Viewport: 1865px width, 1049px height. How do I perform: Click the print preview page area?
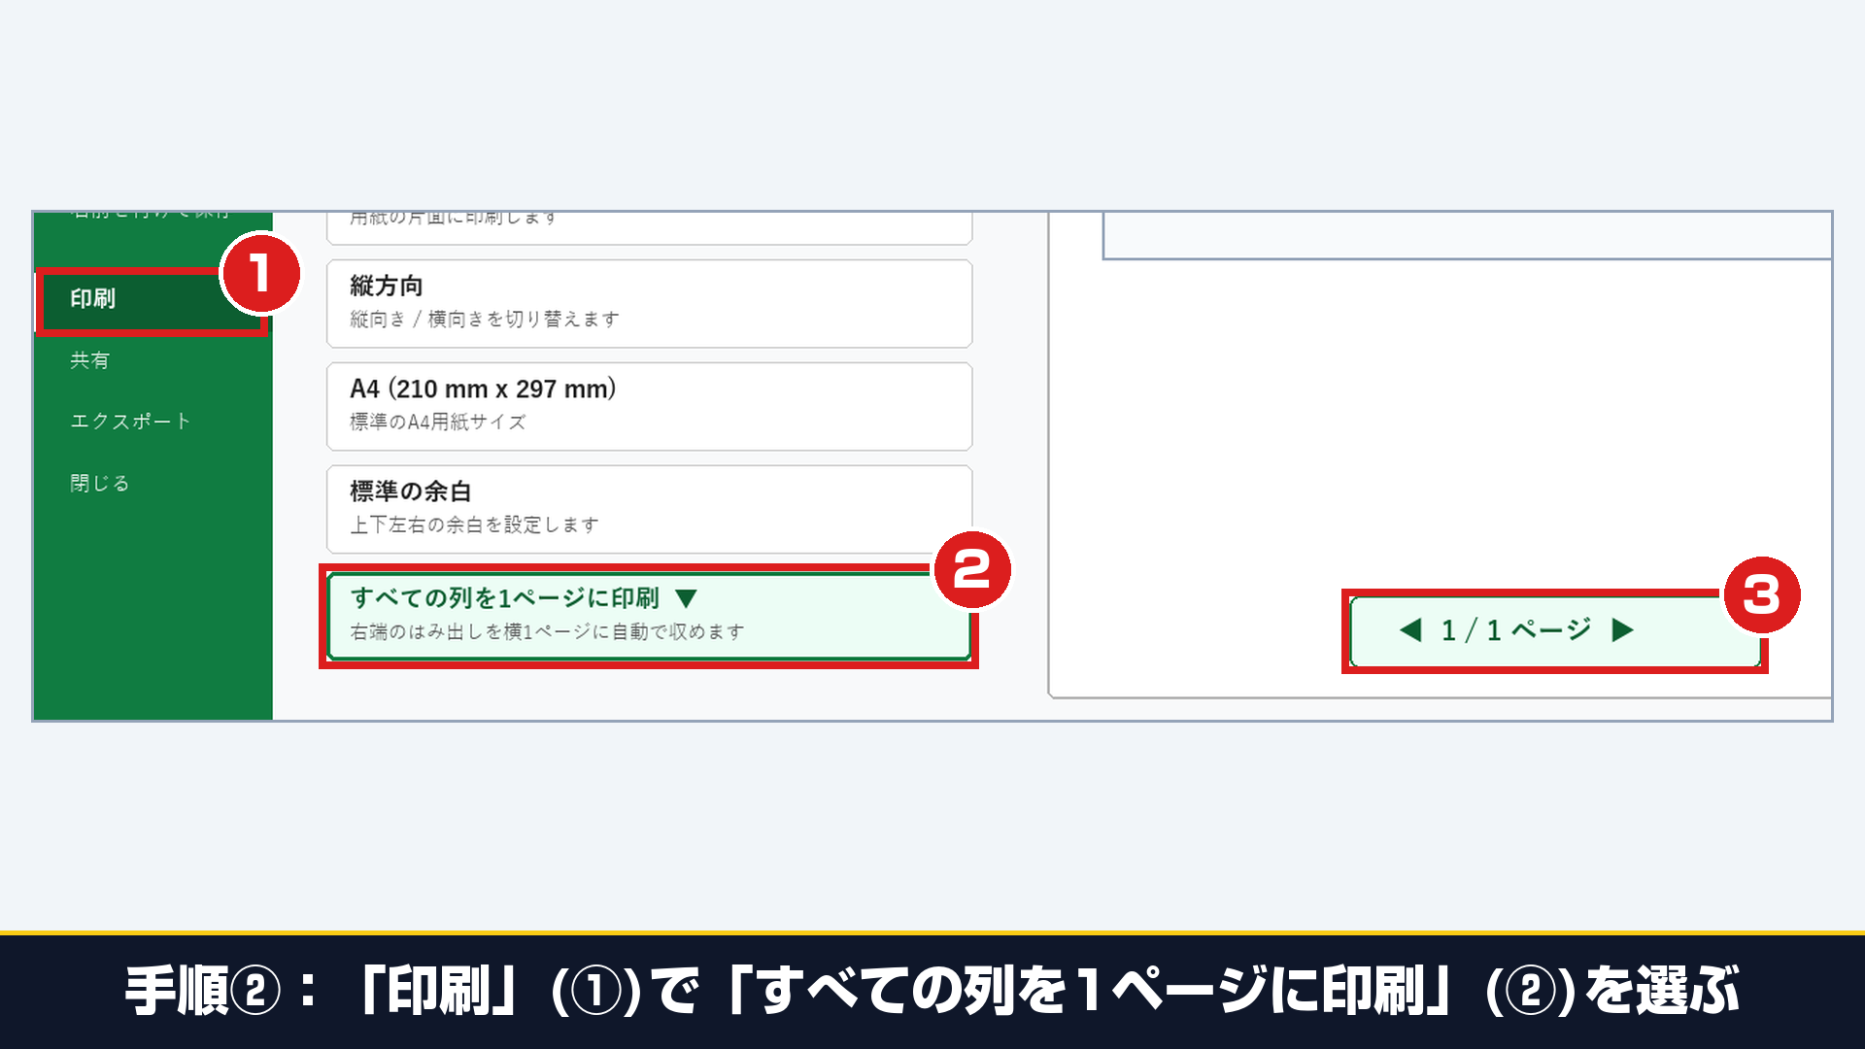click(x=1441, y=455)
